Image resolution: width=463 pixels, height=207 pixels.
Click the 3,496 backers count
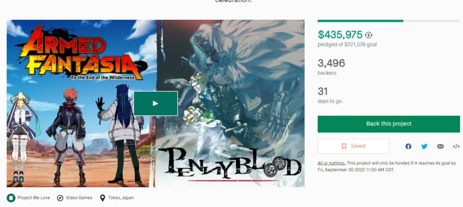(331, 63)
